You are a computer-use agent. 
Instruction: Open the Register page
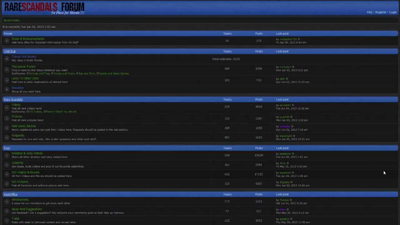tap(381, 12)
